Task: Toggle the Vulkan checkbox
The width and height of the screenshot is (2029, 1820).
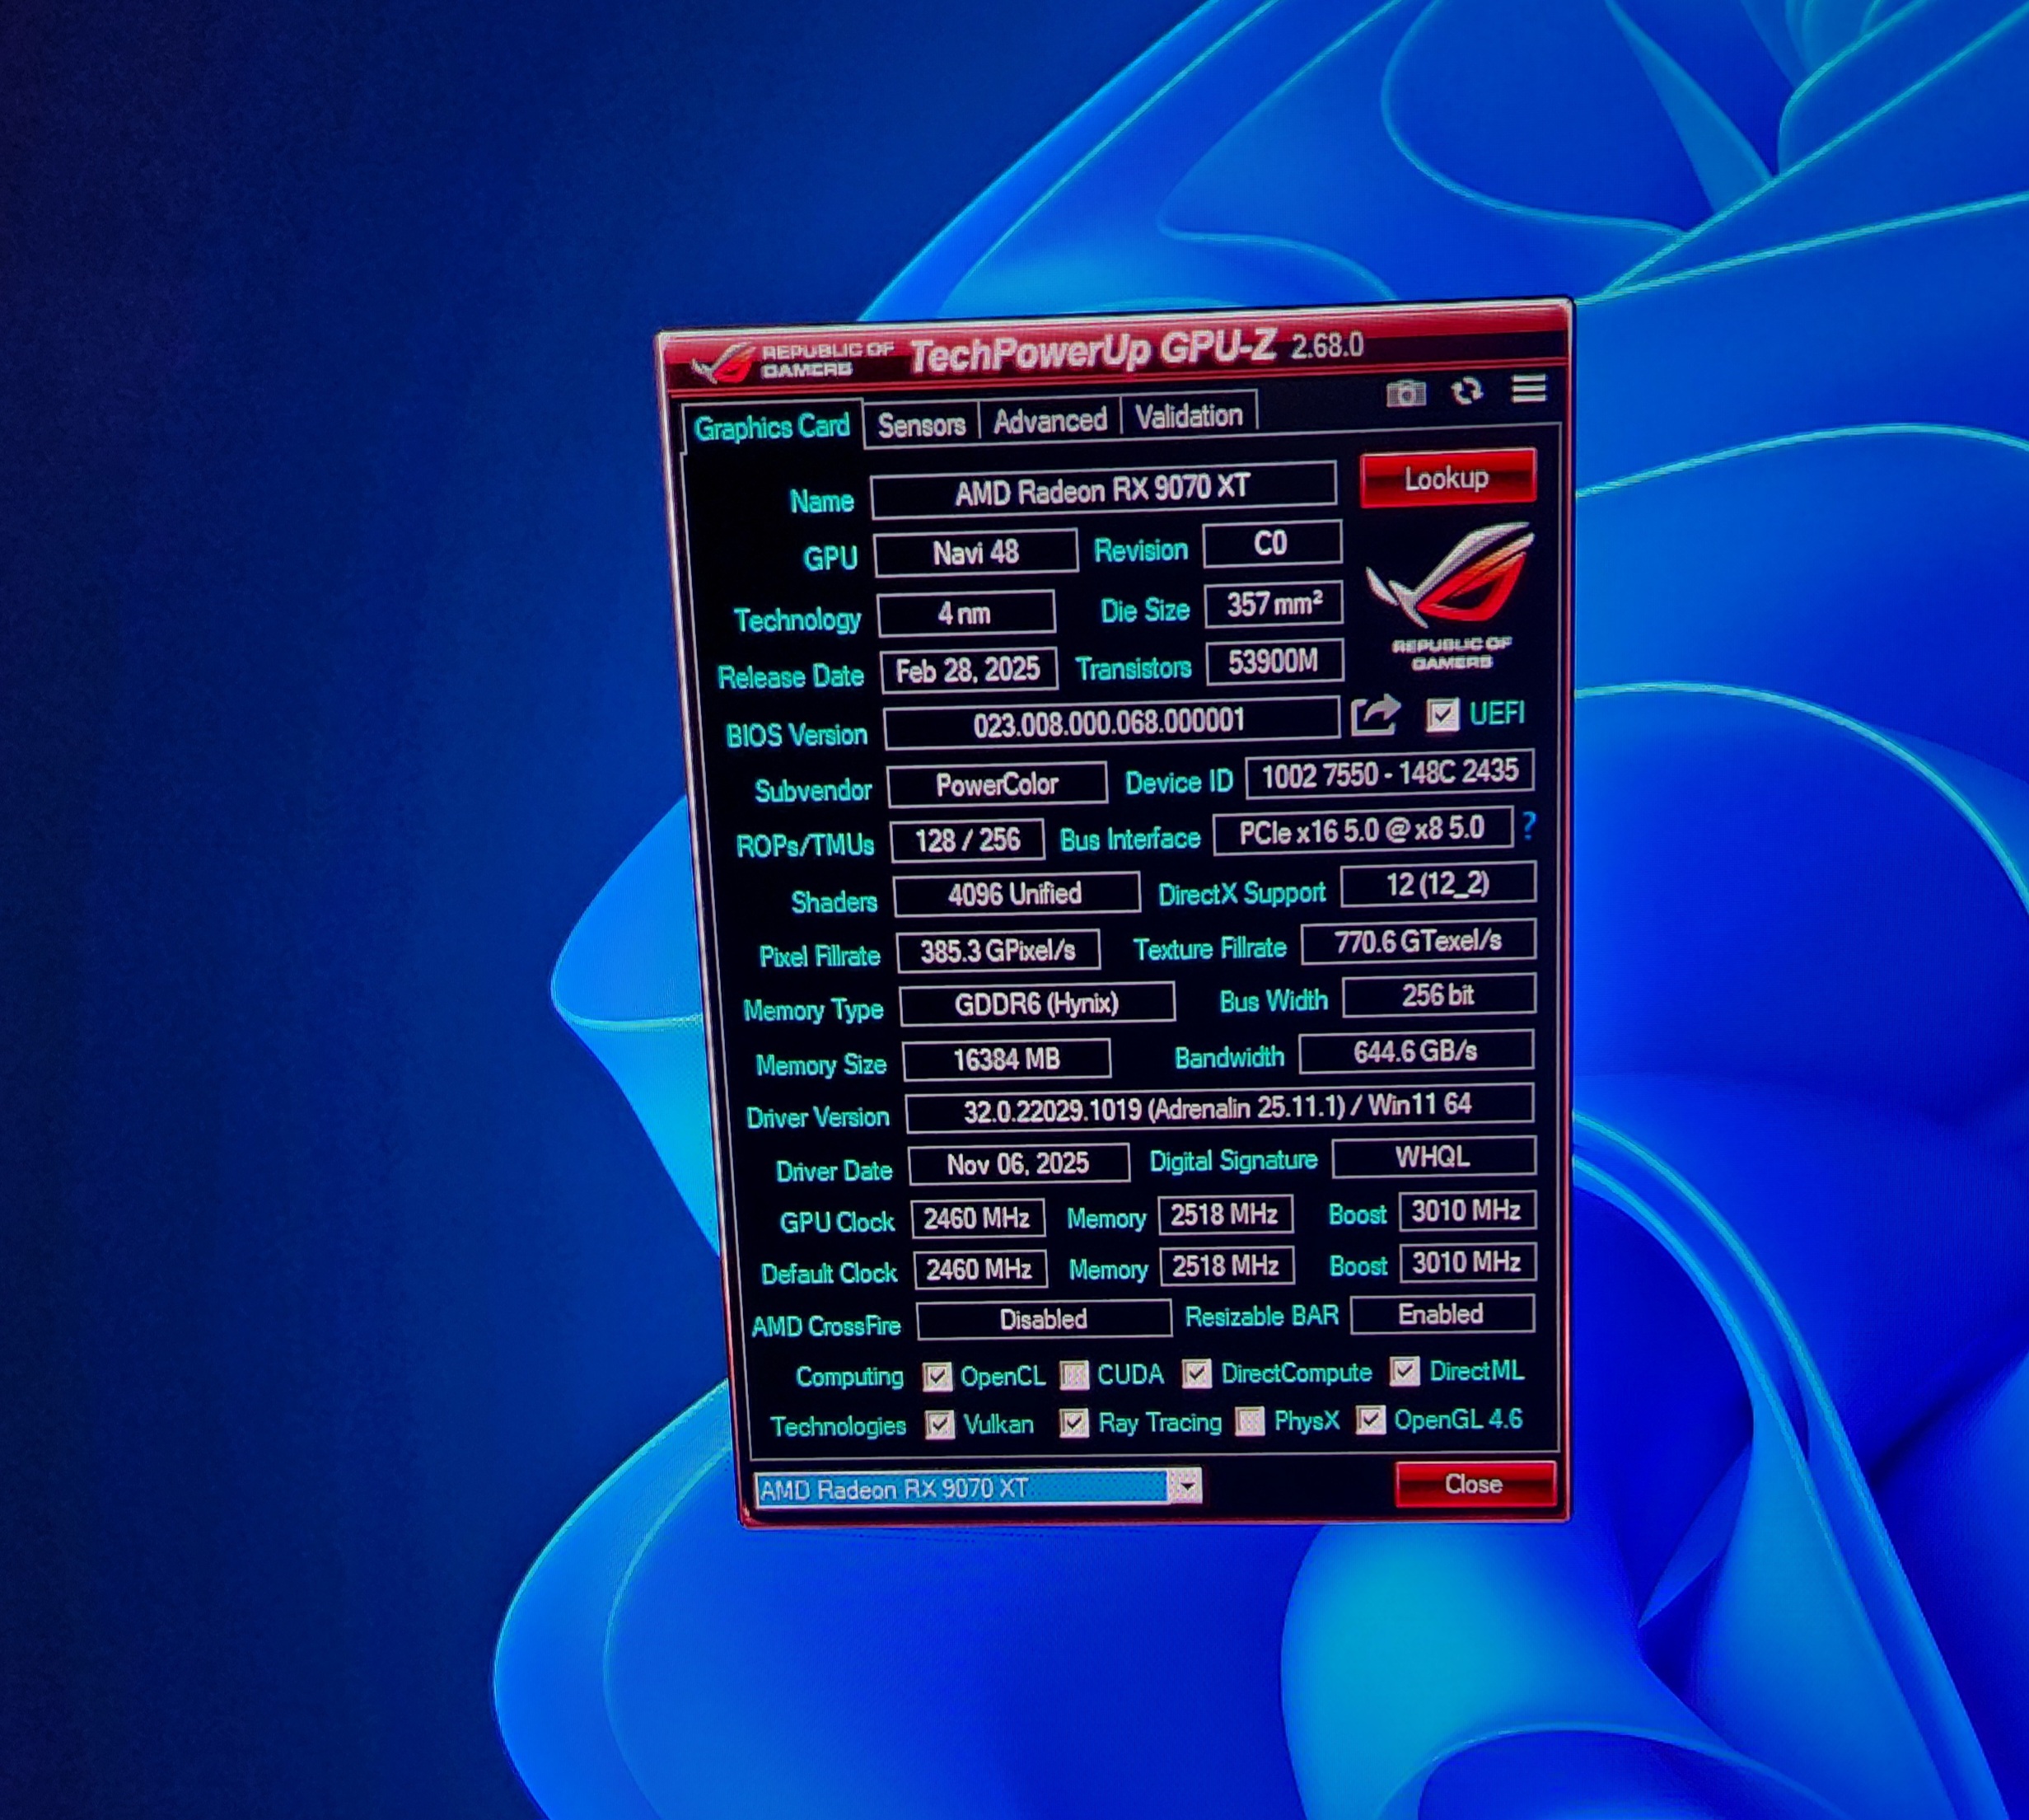Action: (939, 1425)
